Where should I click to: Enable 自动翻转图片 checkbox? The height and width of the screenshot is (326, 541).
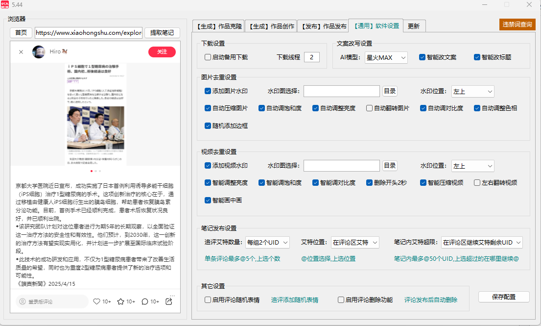coord(370,108)
